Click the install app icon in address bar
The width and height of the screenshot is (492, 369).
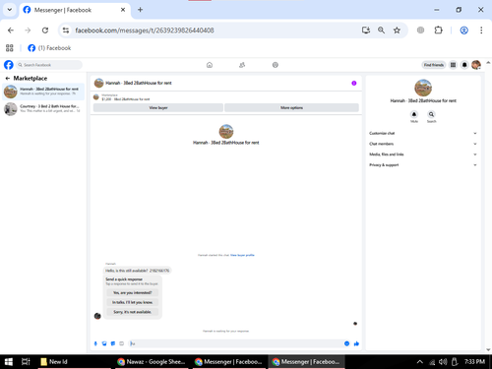(366, 31)
